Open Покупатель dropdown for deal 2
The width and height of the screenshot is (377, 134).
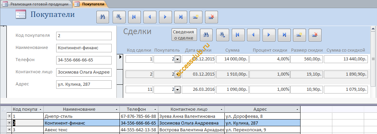click(x=177, y=74)
